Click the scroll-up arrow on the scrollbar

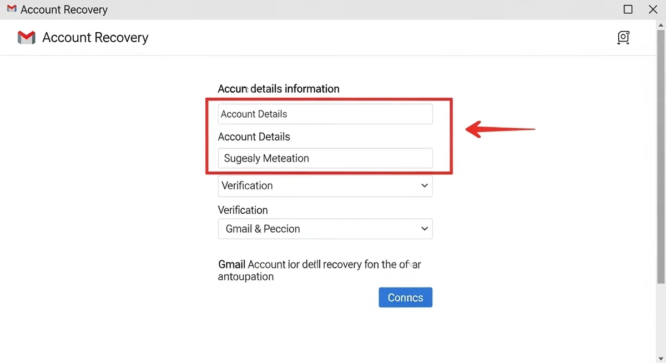click(660, 24)
